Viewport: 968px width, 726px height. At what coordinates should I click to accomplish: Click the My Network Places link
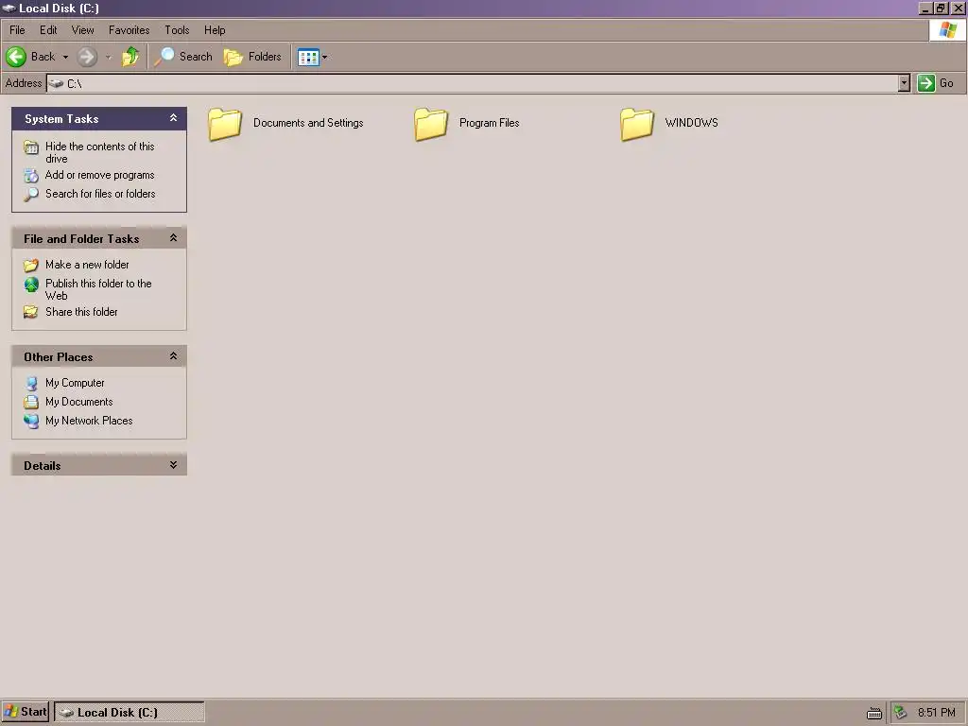(89, 421)
